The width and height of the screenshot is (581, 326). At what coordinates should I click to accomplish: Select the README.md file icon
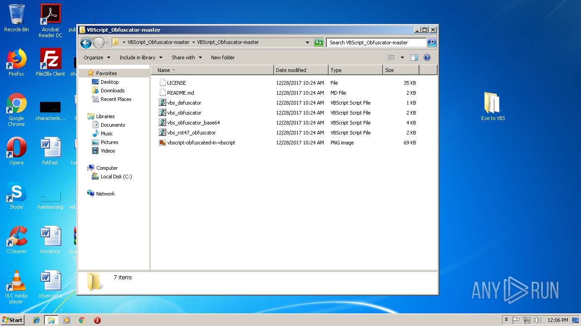162,93
